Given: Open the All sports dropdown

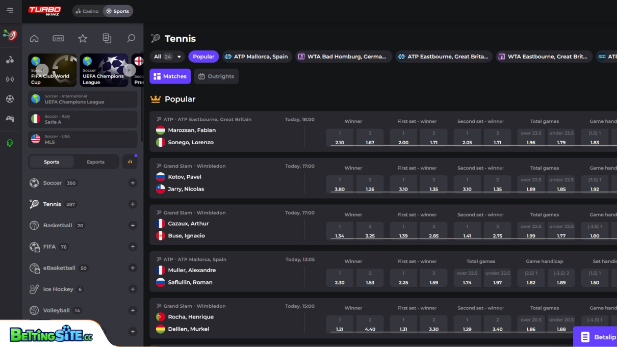Looking at the screenshot, I should [167, 57].
